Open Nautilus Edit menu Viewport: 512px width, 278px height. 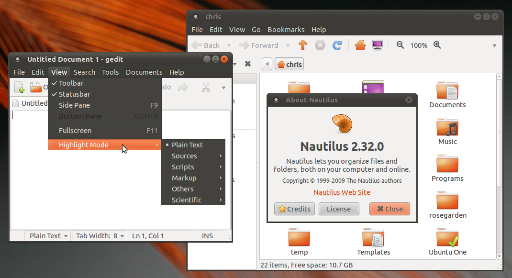pos(216,30)
